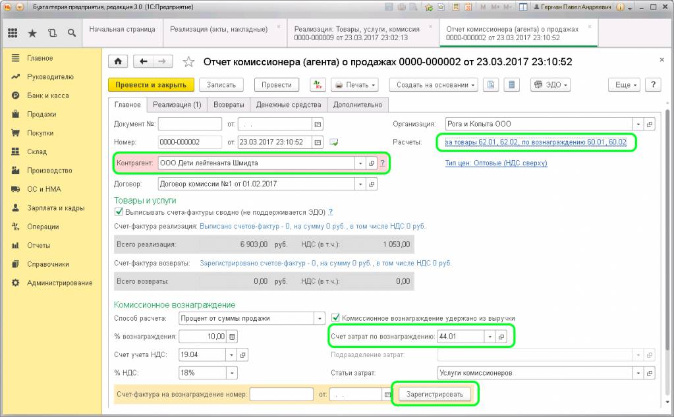
Task: Click the Контрагент question mark hint
Action: (382, 163)
